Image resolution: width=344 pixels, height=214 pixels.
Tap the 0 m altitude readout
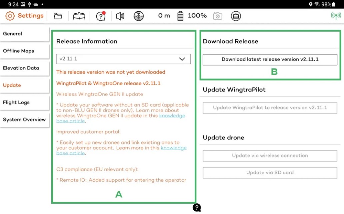(164, 16)
